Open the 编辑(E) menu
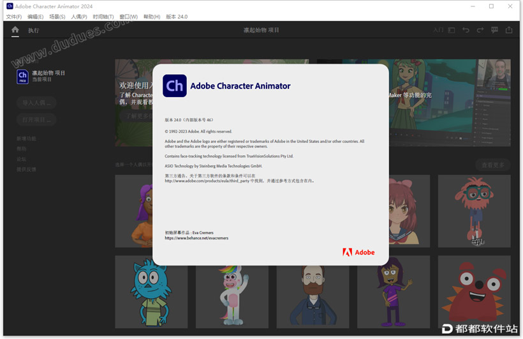This screenshot has height=339, width=523. click(35, 17)
